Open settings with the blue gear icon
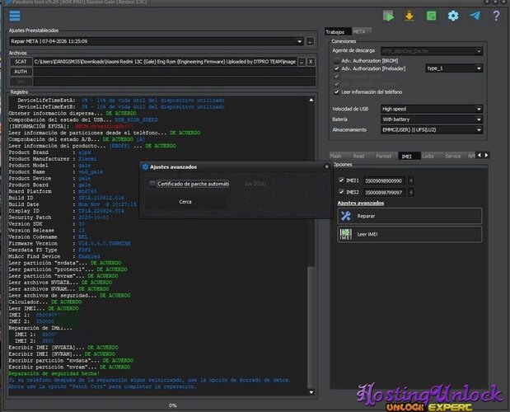The width and height of the screenshot is (510, 412). pos(453,16)
